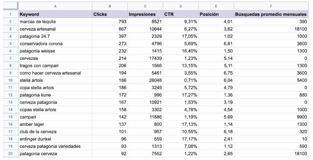Select the 'erdinger dunkel' cell
The image size is (313, 160).
(x=55, y=139)
